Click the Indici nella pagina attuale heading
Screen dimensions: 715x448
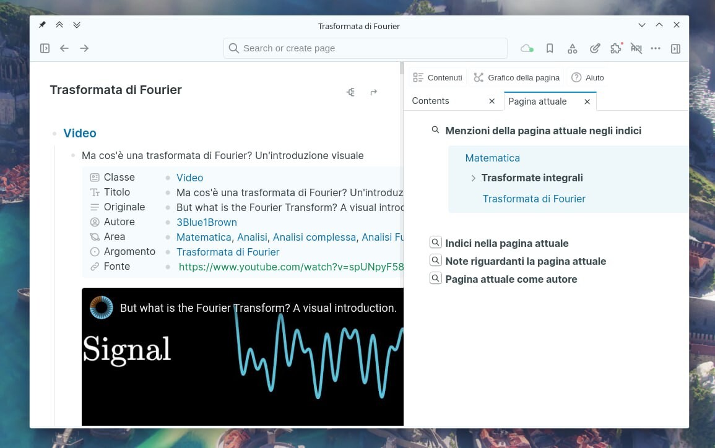[507, 243]
